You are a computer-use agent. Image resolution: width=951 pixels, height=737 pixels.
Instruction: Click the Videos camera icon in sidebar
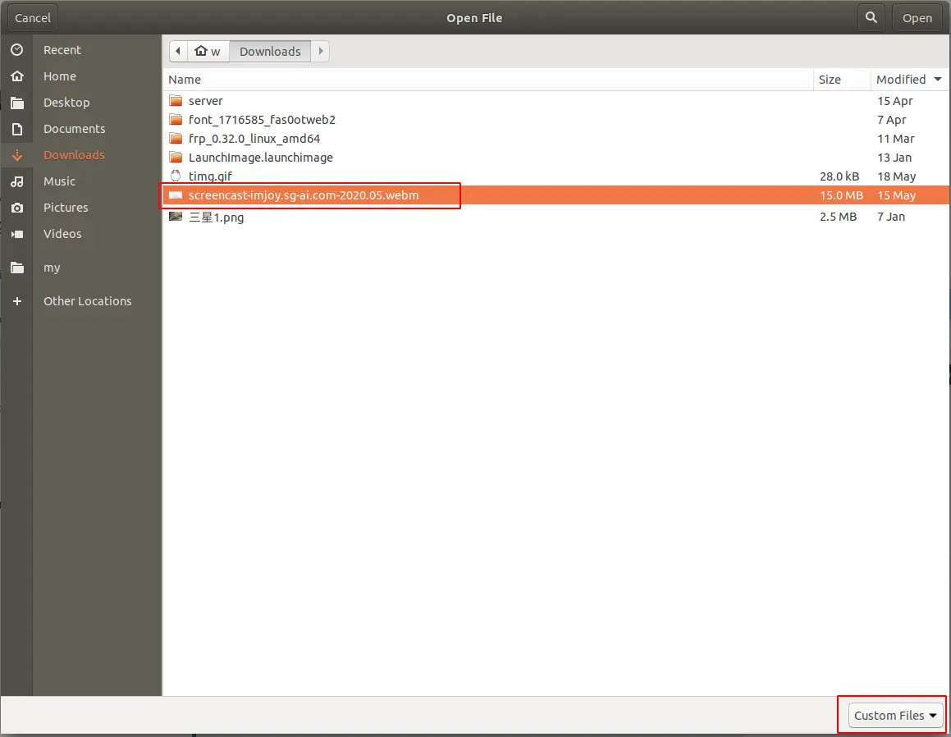coord(17,234)
